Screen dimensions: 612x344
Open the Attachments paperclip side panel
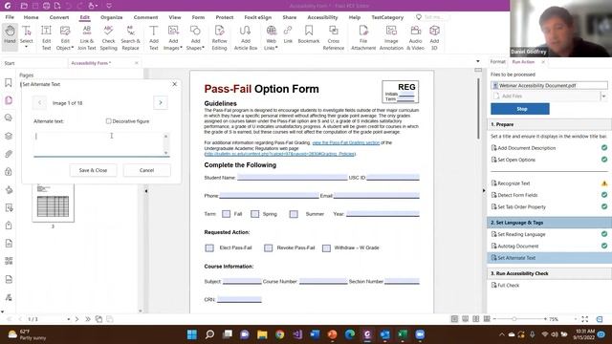pyautogui.click(x=9, y=154)
